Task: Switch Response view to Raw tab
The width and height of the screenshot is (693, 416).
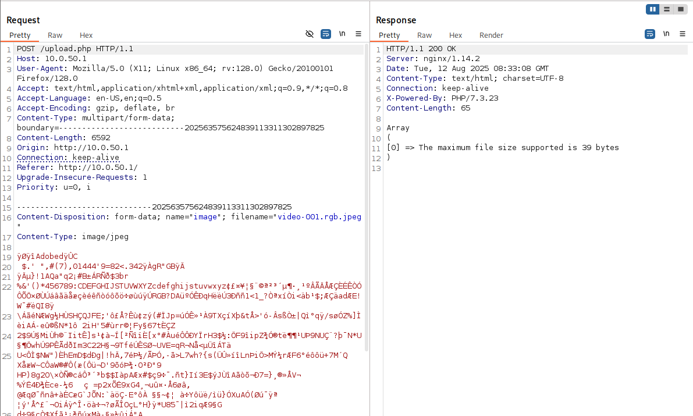Action: pyautogui.click(x=425, y=35)
